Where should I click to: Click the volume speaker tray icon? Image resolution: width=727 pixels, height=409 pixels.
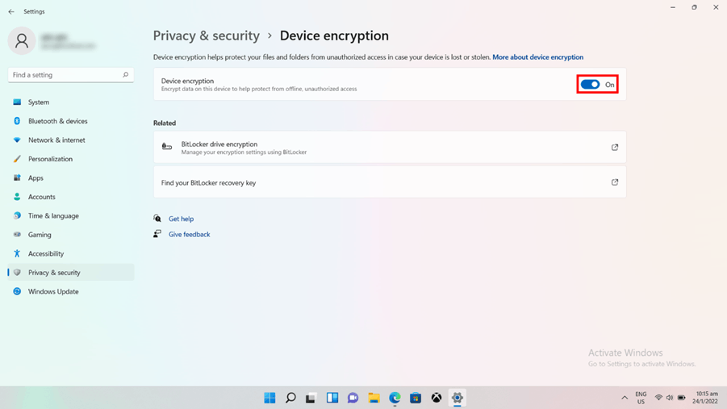click(670, 398)
